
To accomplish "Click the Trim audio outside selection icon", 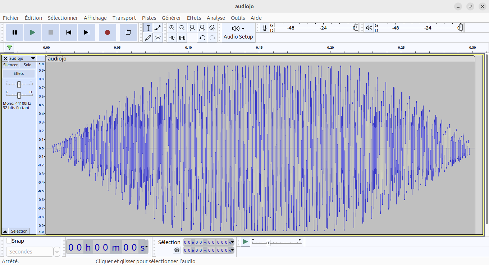I will pos(172,37).
